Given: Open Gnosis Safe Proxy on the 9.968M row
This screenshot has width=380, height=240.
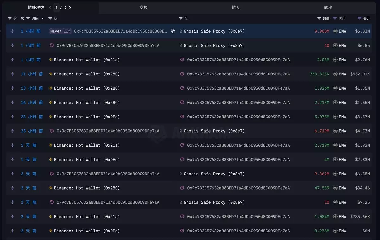Looking at the screenshot, I should click(x=214, y=31).
